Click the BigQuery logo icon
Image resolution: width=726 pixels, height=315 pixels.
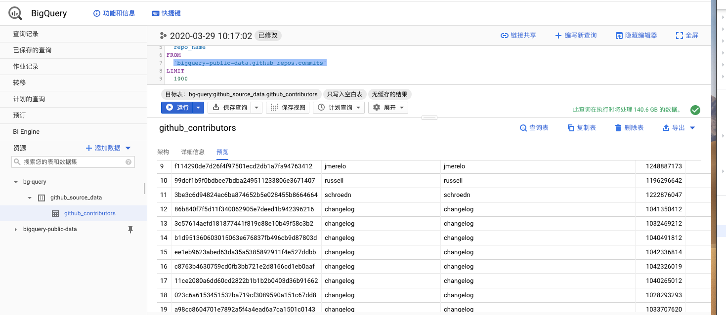click(15, 13)
